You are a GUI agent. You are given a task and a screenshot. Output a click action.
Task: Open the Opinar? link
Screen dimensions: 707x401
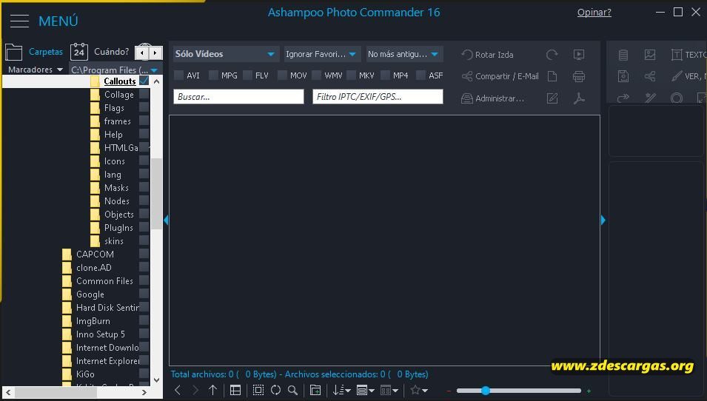click(x=594, y=13)
